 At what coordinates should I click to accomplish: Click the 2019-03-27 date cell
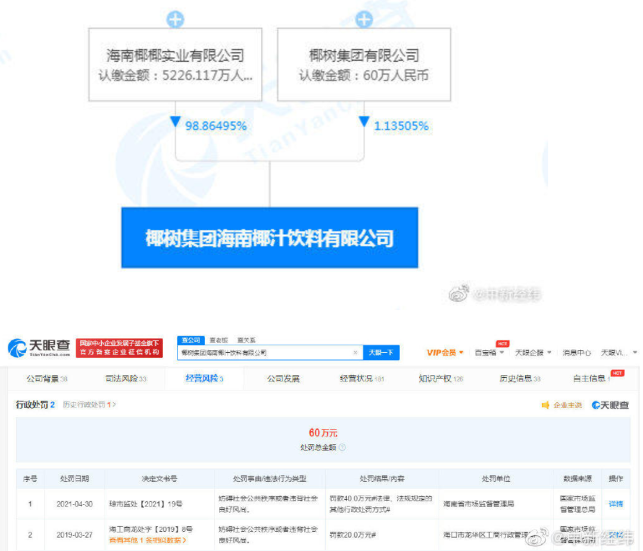coord(74,534)
